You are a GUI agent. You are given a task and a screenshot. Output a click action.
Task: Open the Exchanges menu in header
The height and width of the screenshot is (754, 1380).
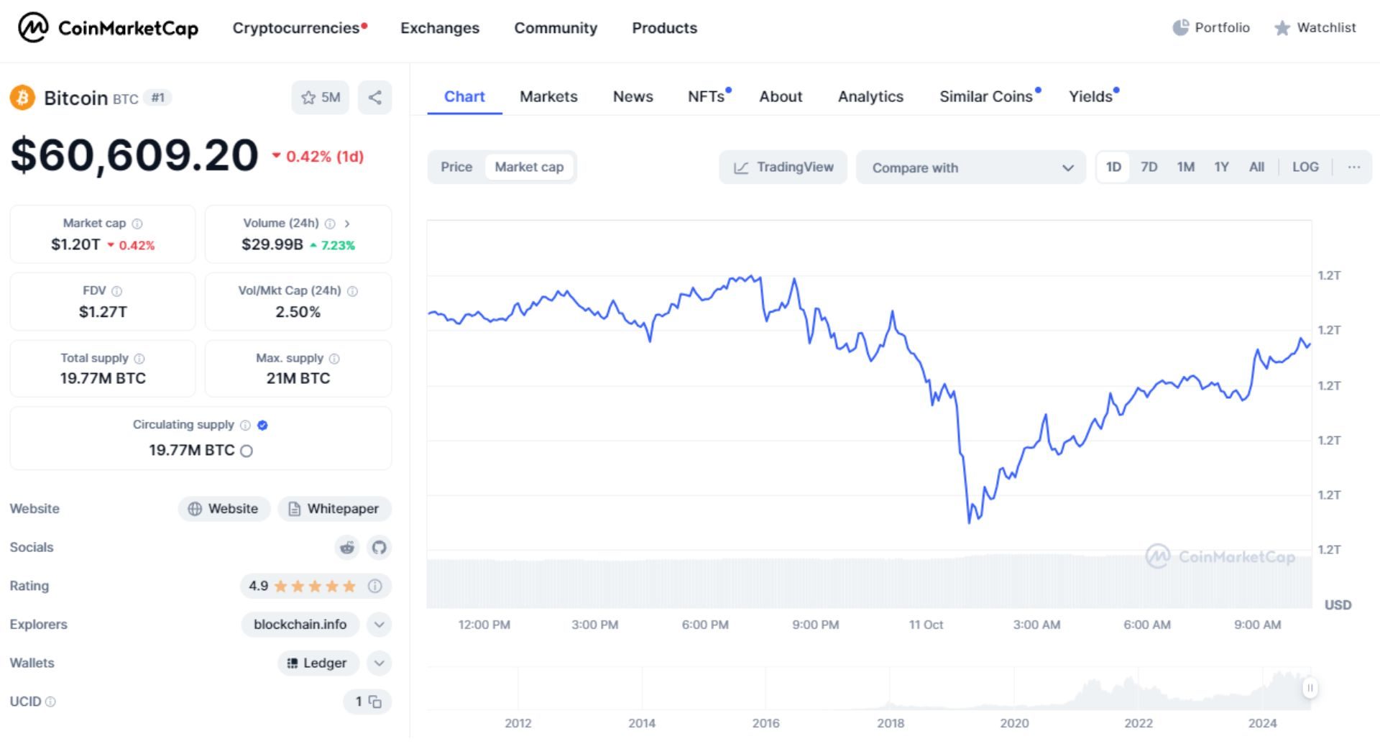(440, 28)
